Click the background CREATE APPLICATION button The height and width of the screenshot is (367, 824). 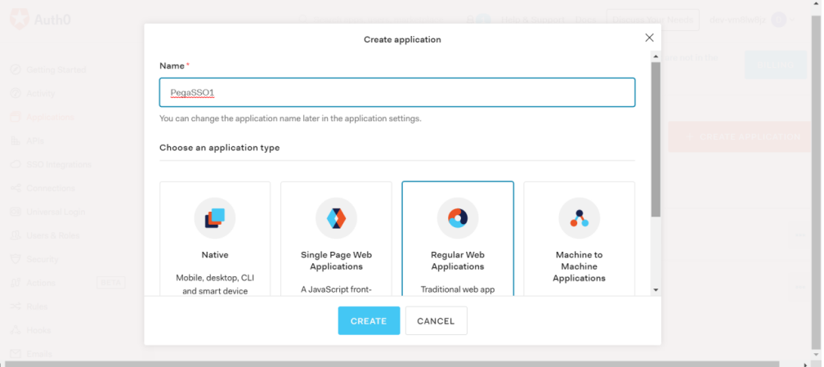739,137
